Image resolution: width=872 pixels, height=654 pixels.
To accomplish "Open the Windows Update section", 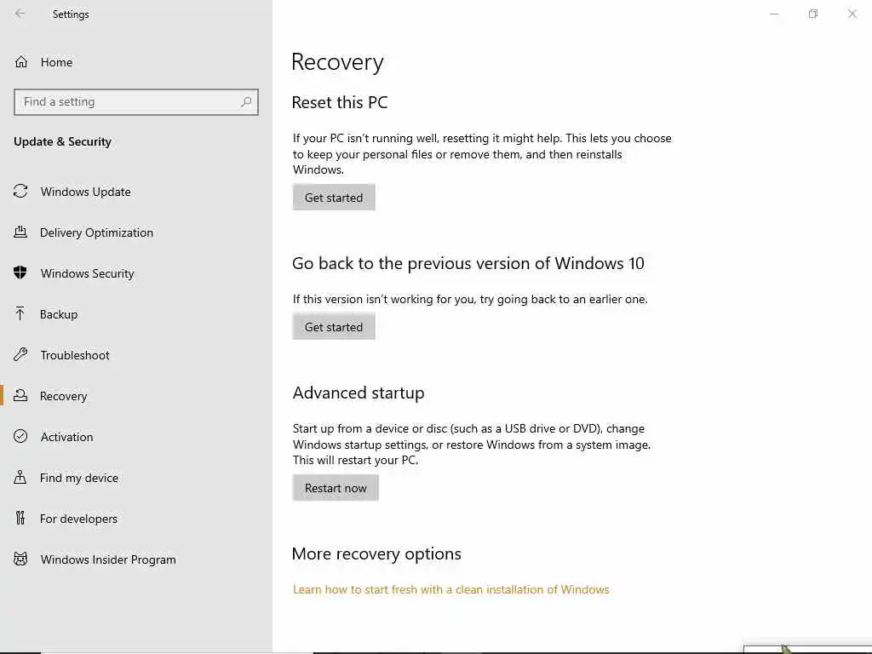I will [x=85, y=192].
